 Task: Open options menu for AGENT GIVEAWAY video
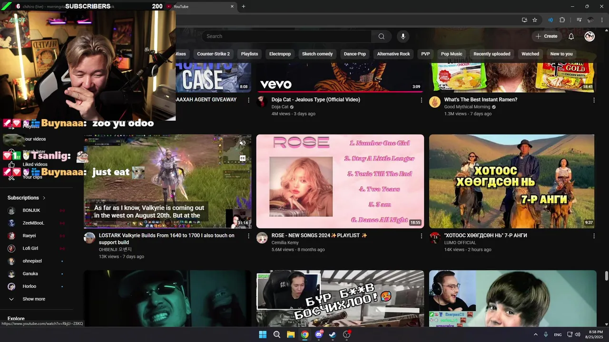(x=248, y=100)
